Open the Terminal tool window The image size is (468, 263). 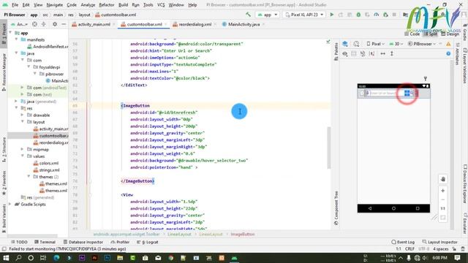pyautogui.click(x=45, y=242)
